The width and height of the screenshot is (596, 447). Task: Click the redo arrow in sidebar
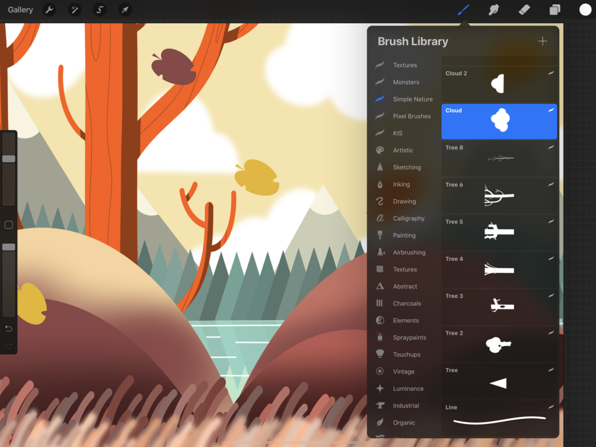9,346
